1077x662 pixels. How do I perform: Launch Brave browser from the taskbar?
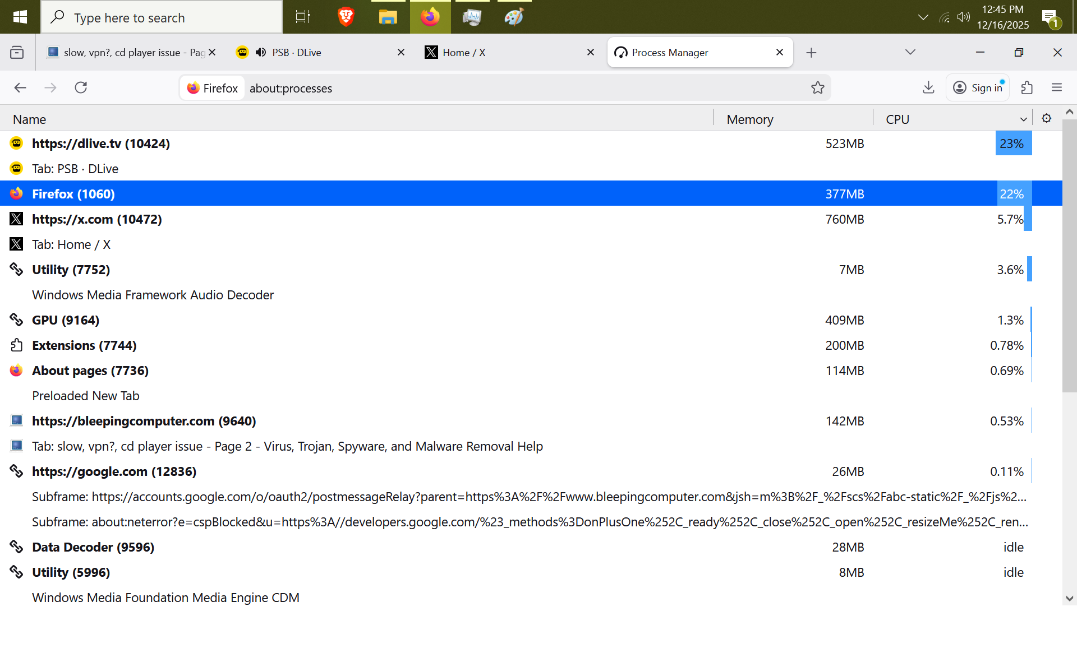346,17
